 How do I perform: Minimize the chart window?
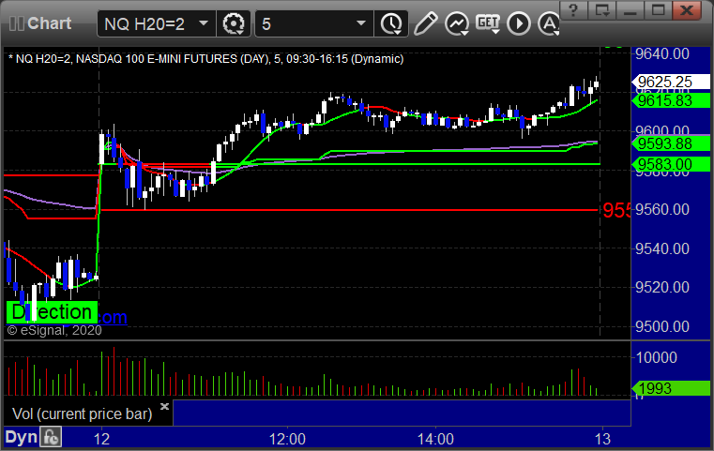tap(630, 10)
